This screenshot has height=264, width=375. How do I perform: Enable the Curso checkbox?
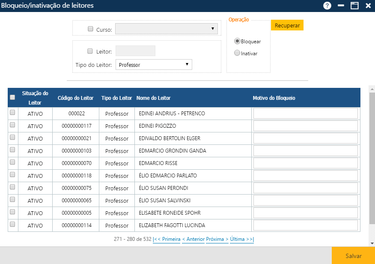90,28
